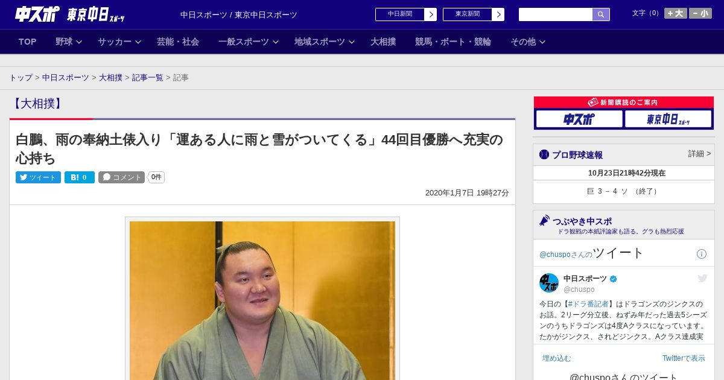The image size is (724, 380).
Task: Click the 10月23日21時42分現在 timestamp
Action: click(627, 173)
